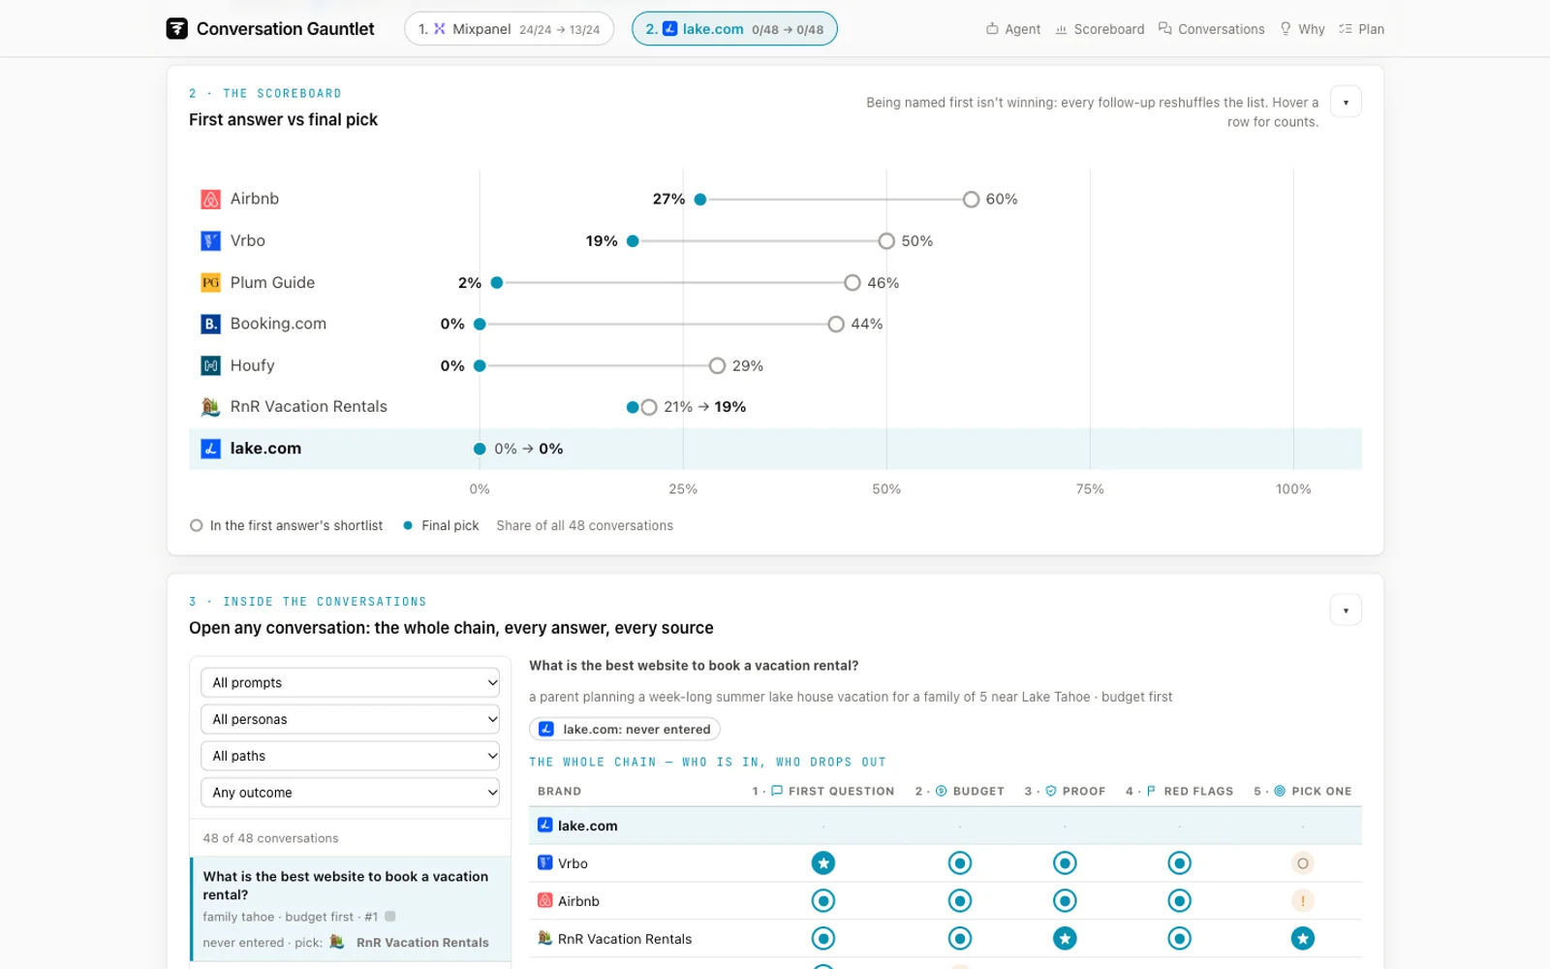Screen dimensions: 1550x969
Task: Click the Vrbo logo in the scoreboard
Action: 210,241
